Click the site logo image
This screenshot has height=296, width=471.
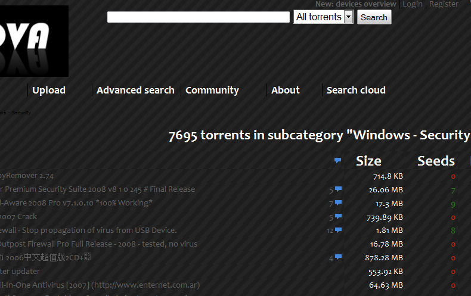point(34,41)
